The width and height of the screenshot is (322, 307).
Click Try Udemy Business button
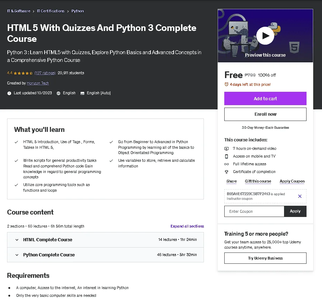click(x=265, y=258)
